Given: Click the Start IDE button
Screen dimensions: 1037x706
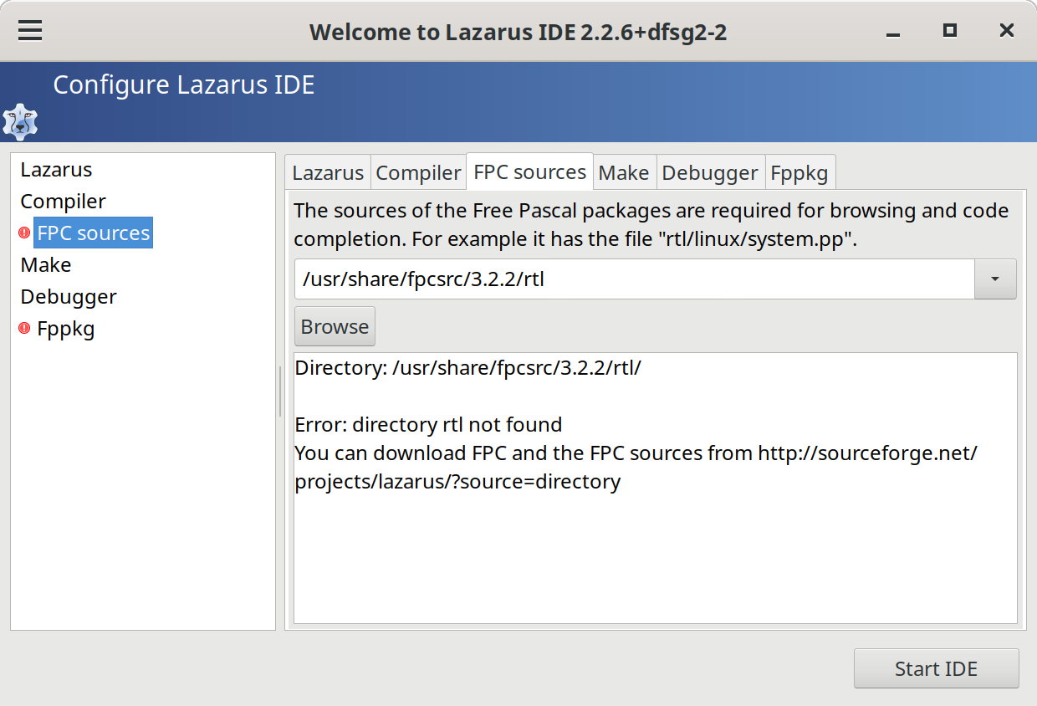Looking at the screenshot, I should pos(936,668).
